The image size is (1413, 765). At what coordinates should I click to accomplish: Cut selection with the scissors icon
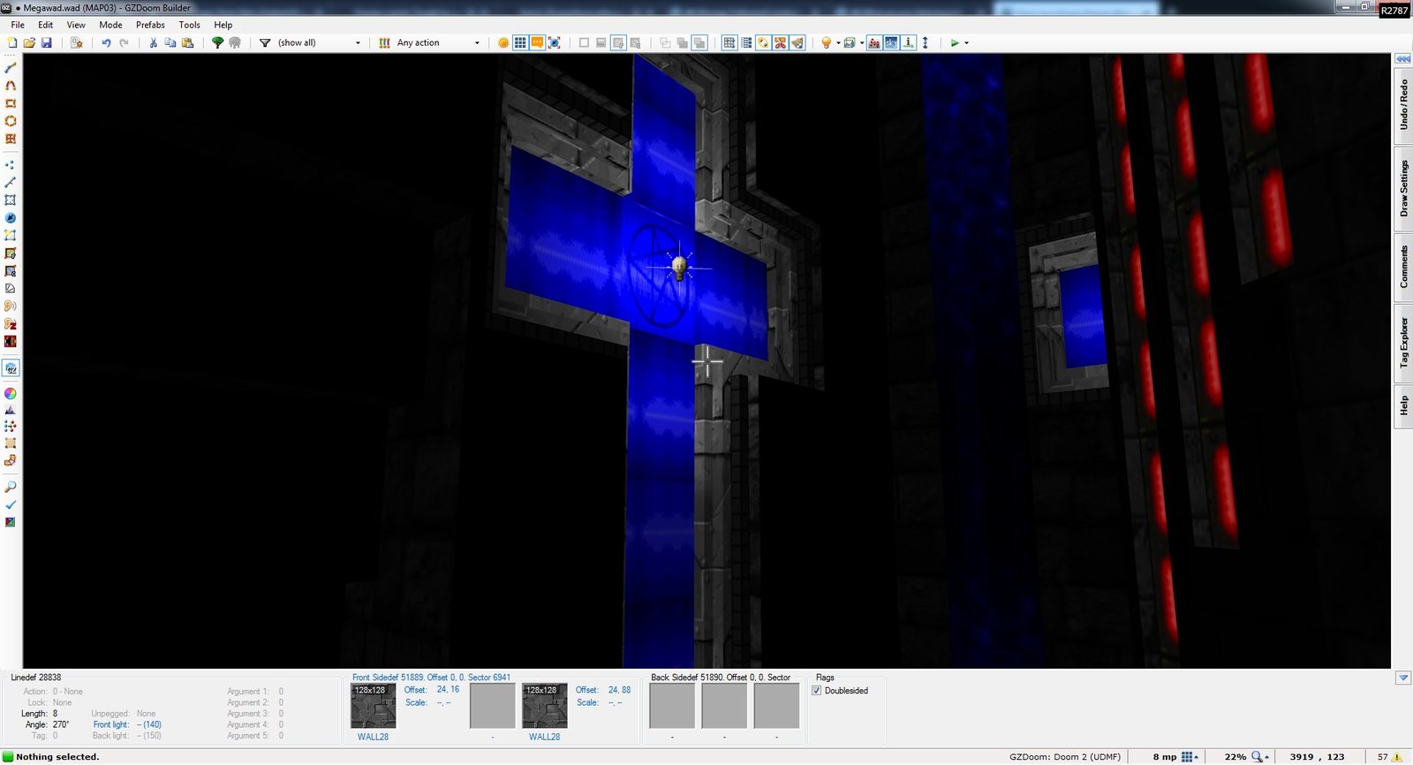click(153, 42)
